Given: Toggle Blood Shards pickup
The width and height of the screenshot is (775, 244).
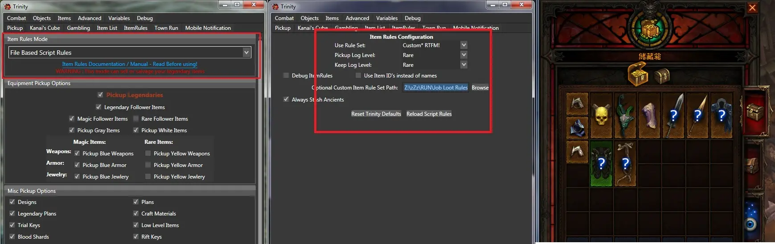Looking at the screenshot, I should click(x=12, y=236).
